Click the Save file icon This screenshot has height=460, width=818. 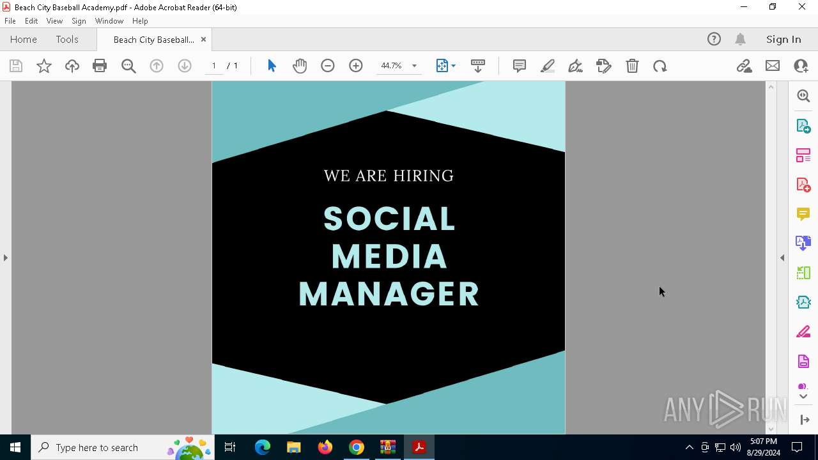click(x=16, y=66)
